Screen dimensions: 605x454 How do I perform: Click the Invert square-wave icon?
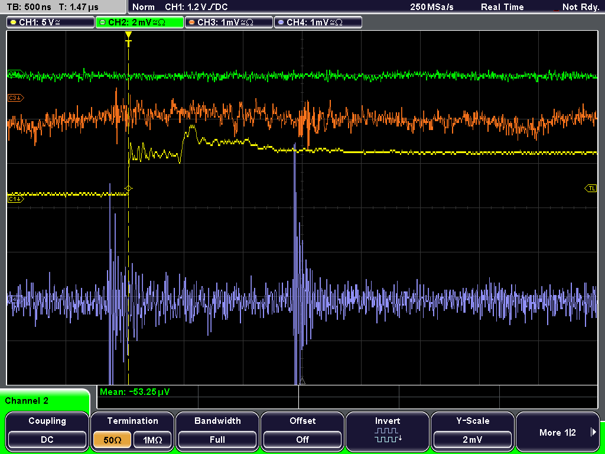click(x=388, y=435)
